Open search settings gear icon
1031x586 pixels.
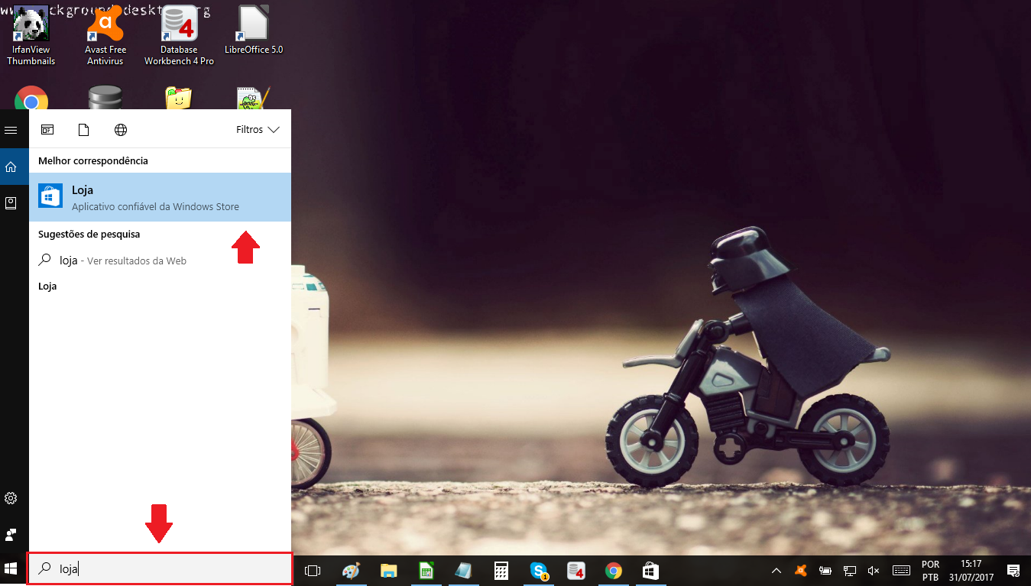(11, 498)
